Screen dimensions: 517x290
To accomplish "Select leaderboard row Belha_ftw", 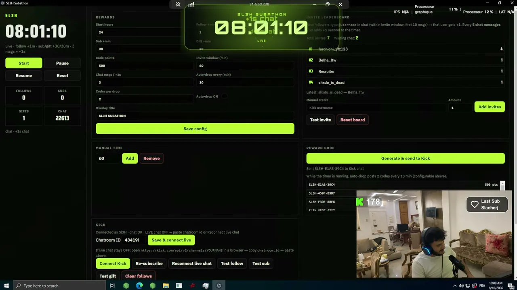I will tap(406, 60).
